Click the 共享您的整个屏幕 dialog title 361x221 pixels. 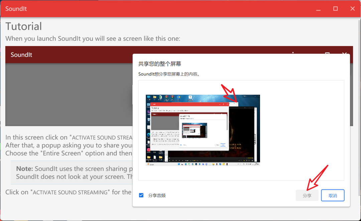coord(160,64)
